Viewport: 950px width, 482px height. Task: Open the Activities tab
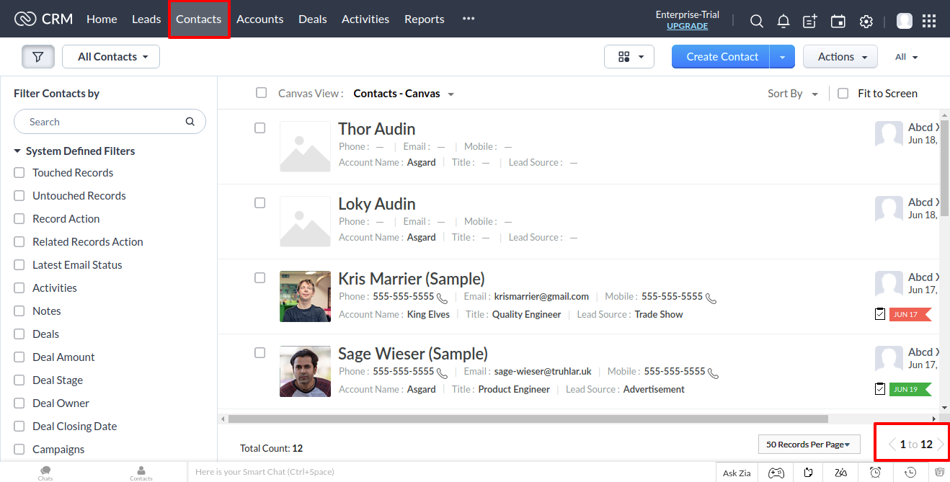pyautogui.click(x=365, y=19)
